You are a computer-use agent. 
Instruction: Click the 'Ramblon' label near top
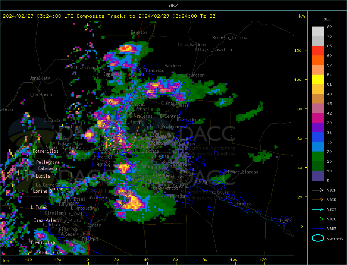pyautogui.click(x=139, y=32)
